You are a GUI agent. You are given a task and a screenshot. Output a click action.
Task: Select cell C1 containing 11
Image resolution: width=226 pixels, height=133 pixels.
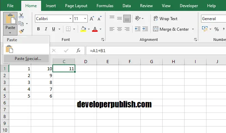64,69
